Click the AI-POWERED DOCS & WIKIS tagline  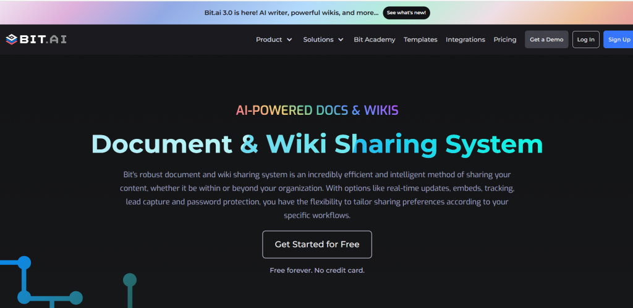[x=317, y=110]
